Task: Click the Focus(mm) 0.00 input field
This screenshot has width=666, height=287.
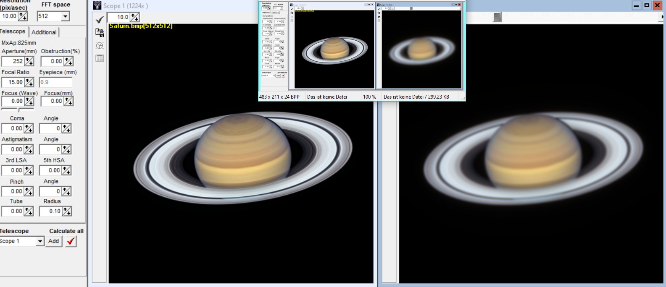Action: coord(52,101)
